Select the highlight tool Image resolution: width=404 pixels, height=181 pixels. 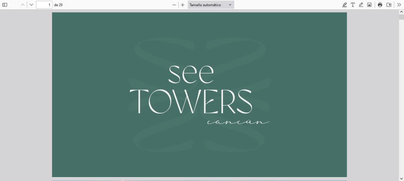(344, 5)
